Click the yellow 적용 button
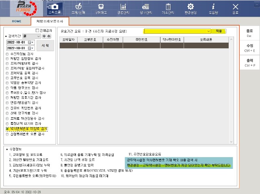 (219, 31)
